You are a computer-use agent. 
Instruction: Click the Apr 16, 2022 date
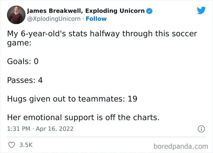[54, 129]
